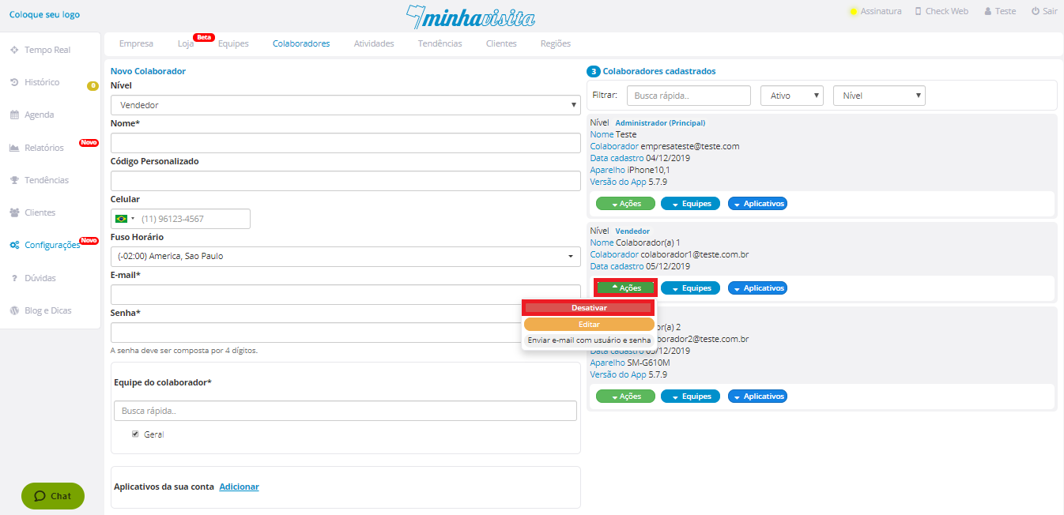Open Tendências trophy item in sidebar

pyautogui.click(x=46, y=180)
